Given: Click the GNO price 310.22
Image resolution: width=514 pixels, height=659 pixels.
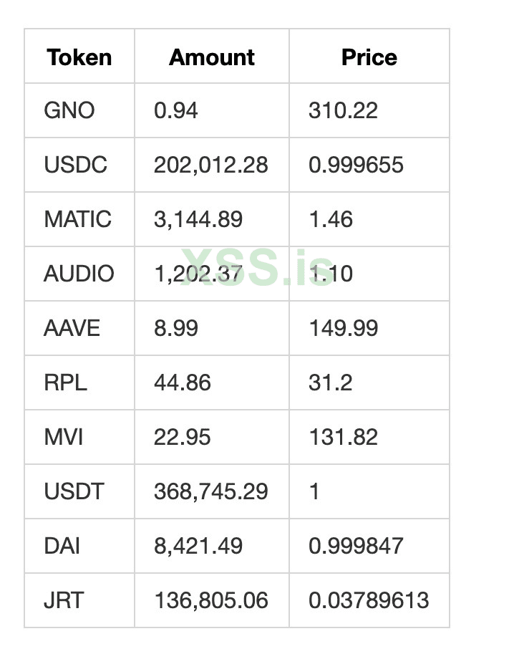Looking at the screenshot, I should tap(343, 110).
